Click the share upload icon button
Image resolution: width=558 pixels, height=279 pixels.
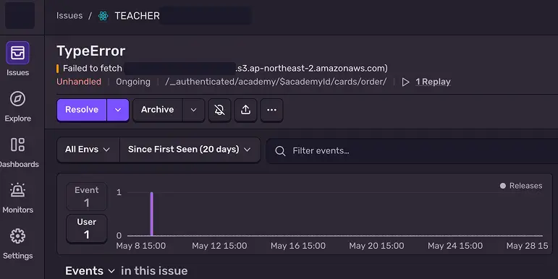245,110
